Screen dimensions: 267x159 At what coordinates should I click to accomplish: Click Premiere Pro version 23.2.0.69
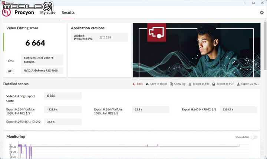click(105, 37)
